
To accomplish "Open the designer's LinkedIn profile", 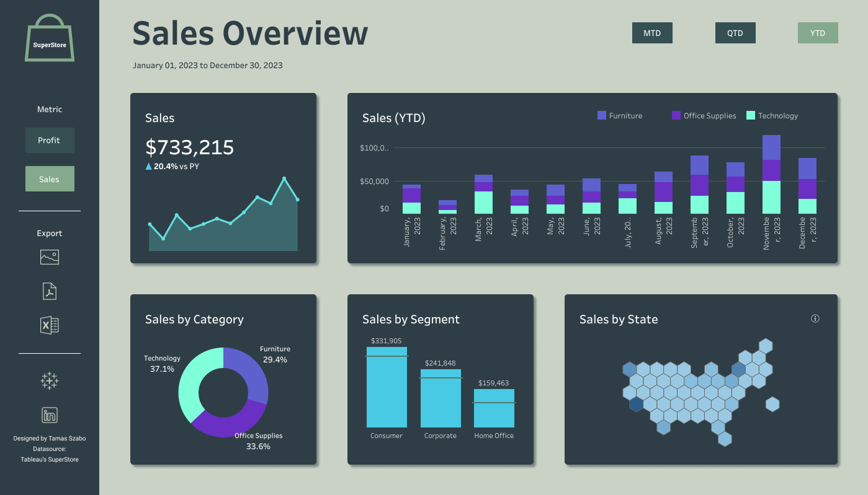I will point(49,414).
